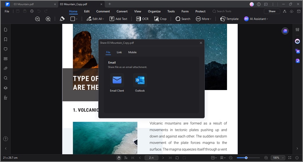This screenshot has width=303, height=162.
Task: Add a new document tab with plus
Action: [x=110, y=4]
